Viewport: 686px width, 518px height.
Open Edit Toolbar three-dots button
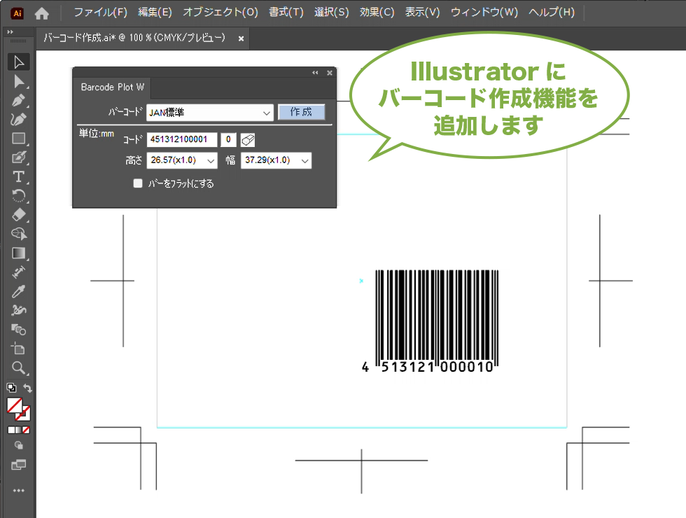(x=18, y=491)
